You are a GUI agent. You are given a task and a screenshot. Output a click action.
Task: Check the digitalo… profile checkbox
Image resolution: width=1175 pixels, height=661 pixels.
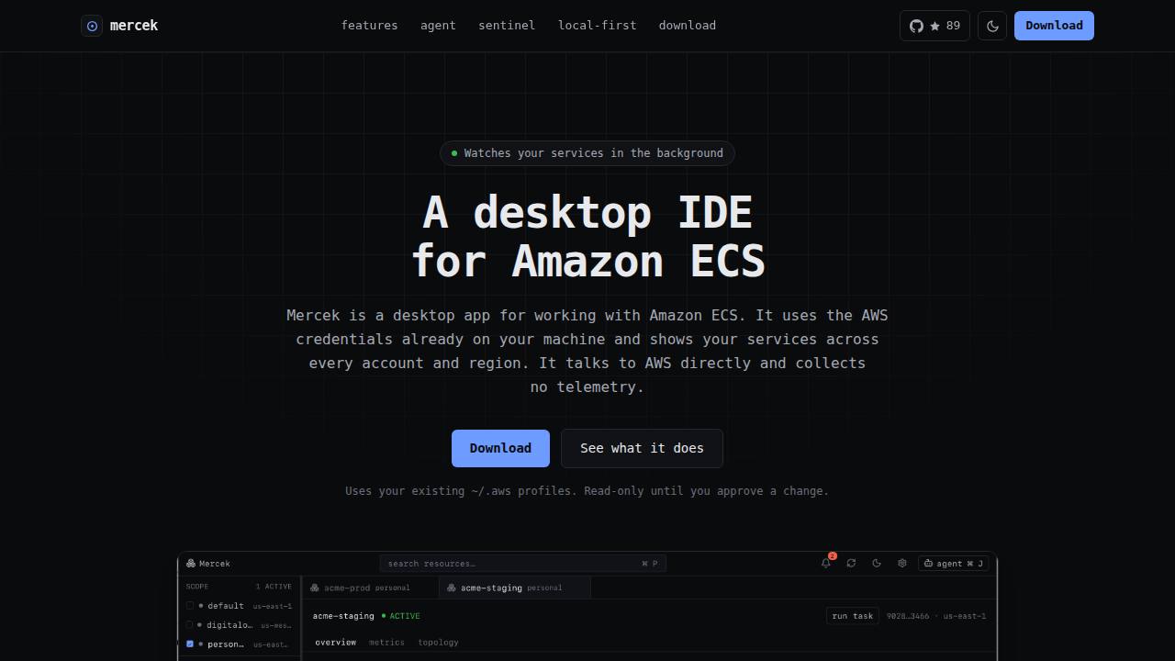pyautogui.click(x=190, y=625)
